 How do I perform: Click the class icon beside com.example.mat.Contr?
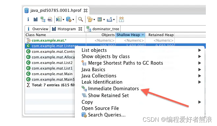(28, 52)
